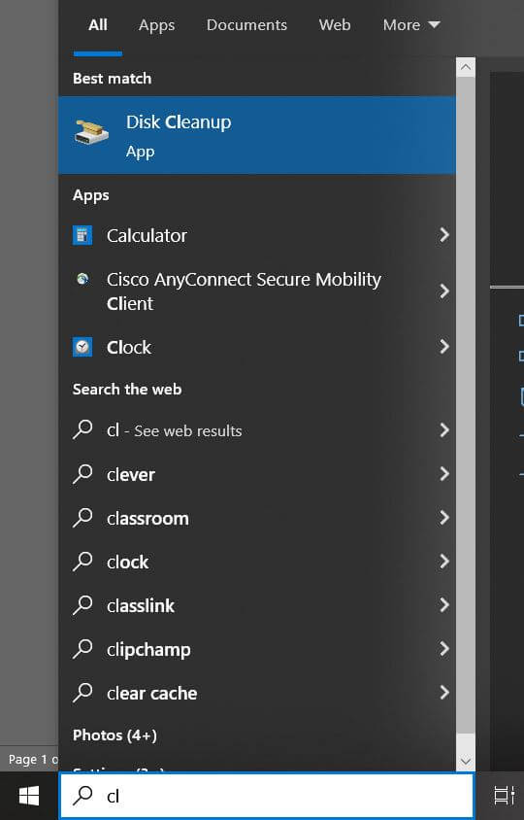Viewport: 524px width, 820px height.
Task: Open the Clock app result
Action: [x=256, y=347]
